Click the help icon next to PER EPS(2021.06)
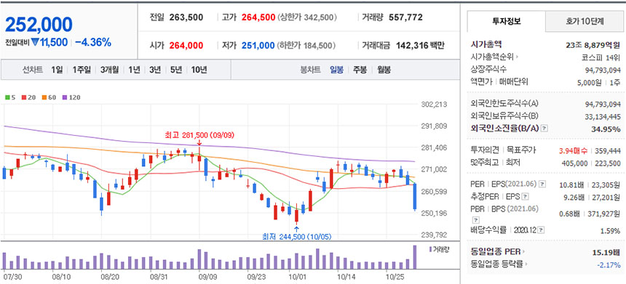This screenshot has width=626, height=284. [542, 184]
